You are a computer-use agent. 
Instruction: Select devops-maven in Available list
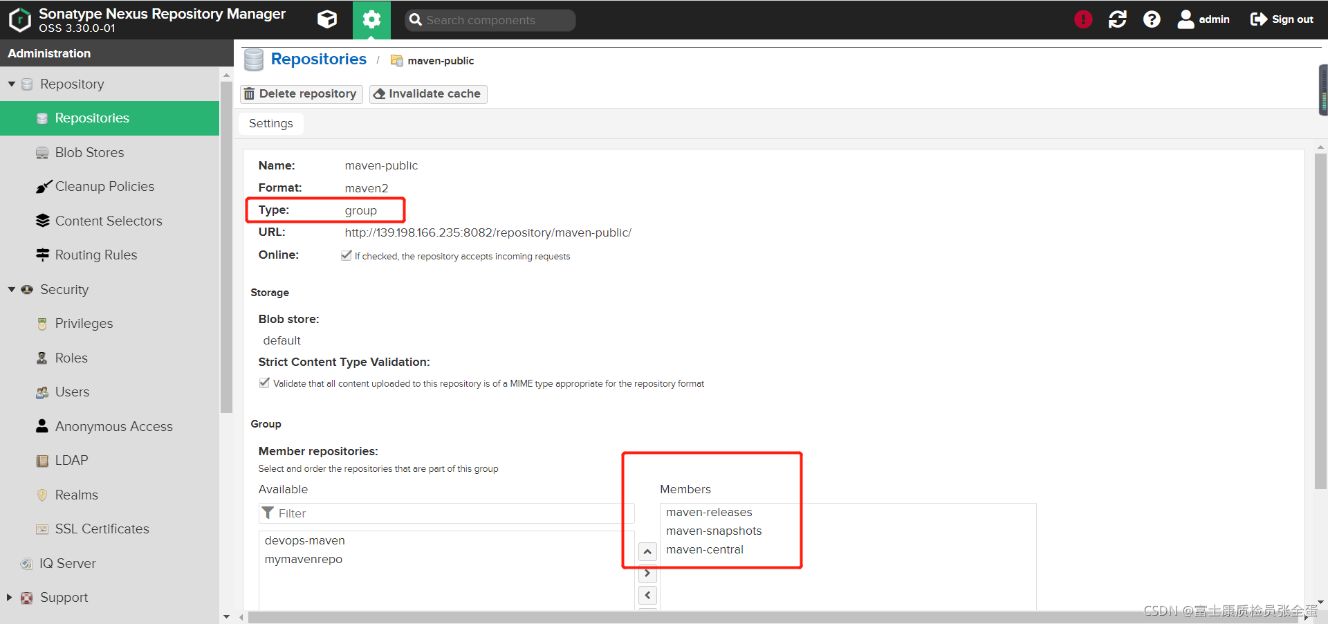[304, 540]
